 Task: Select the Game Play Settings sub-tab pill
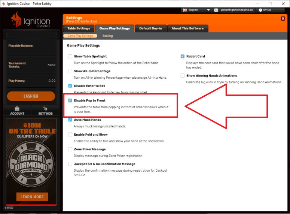80,36
